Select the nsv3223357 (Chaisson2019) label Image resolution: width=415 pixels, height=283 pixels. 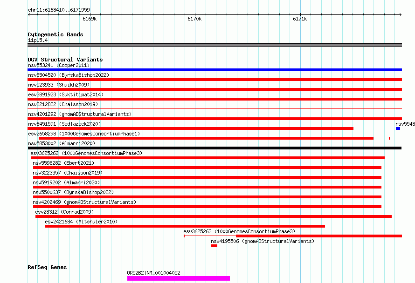click(x=68, y=173)
